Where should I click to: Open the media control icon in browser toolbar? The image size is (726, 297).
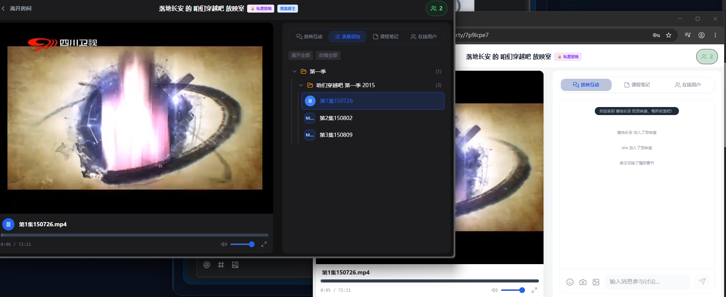point(688,35)
